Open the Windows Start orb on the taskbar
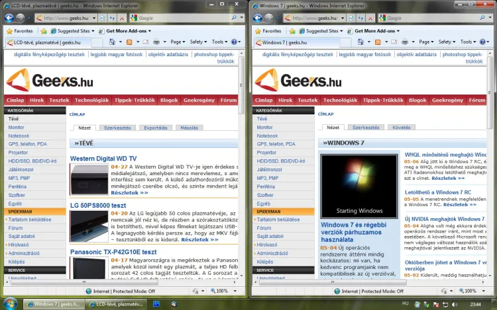 pos(9,303)
